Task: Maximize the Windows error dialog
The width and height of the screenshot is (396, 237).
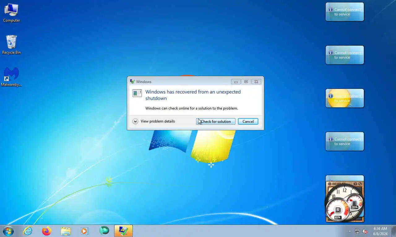Action: click(x=246, y=82)
